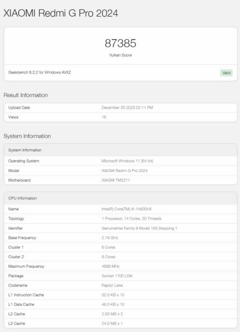The width and height of the screenshot is (240, 332).
Task: Click the L3 Cache value 24.0 MB x 1
Action: click(113, 323)
